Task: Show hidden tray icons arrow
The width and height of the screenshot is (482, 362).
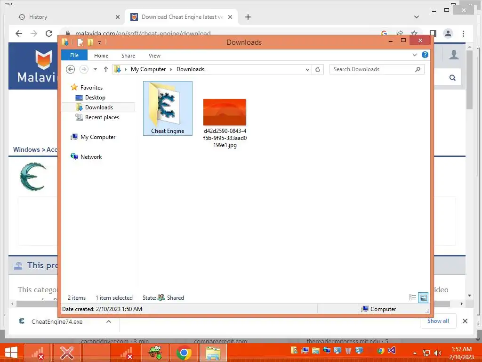Action: tap(415, 353)
